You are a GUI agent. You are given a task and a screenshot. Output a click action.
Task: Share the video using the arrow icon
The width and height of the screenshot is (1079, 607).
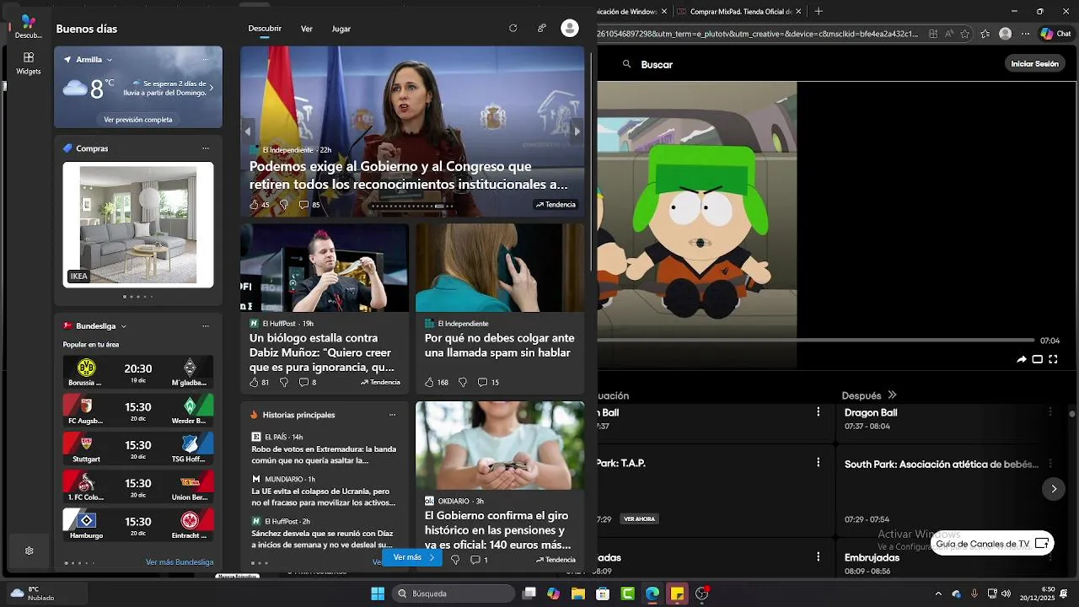click(1022, 359)
